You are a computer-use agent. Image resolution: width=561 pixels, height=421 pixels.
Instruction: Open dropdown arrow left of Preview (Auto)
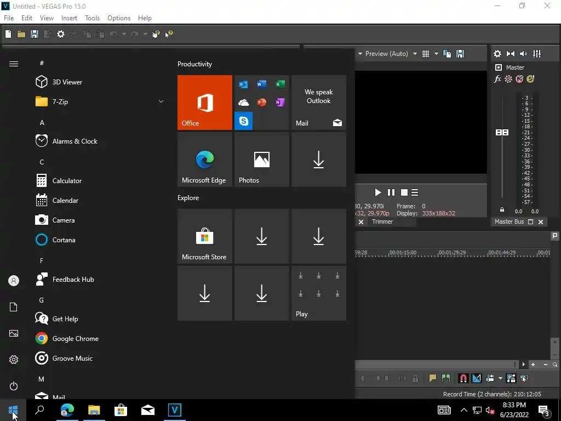tap(360, 54)
